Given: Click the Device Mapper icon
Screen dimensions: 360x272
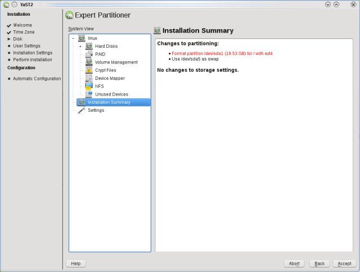Looking at the screenshot, I should coord(89,78).
